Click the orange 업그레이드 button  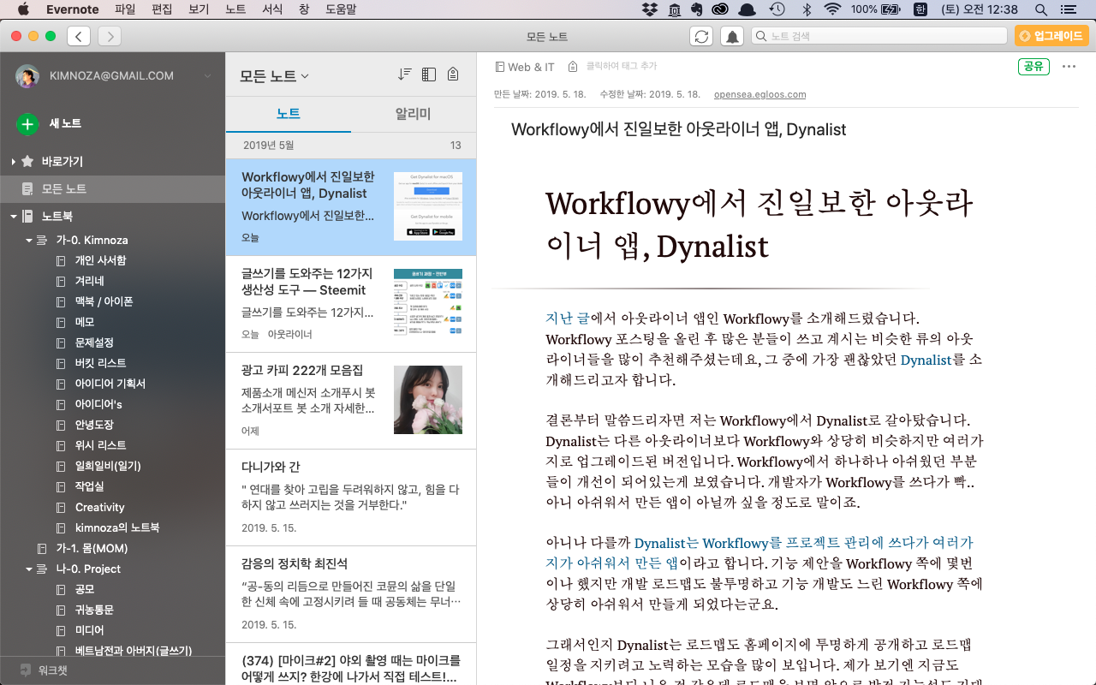[x=1051, y=36]
